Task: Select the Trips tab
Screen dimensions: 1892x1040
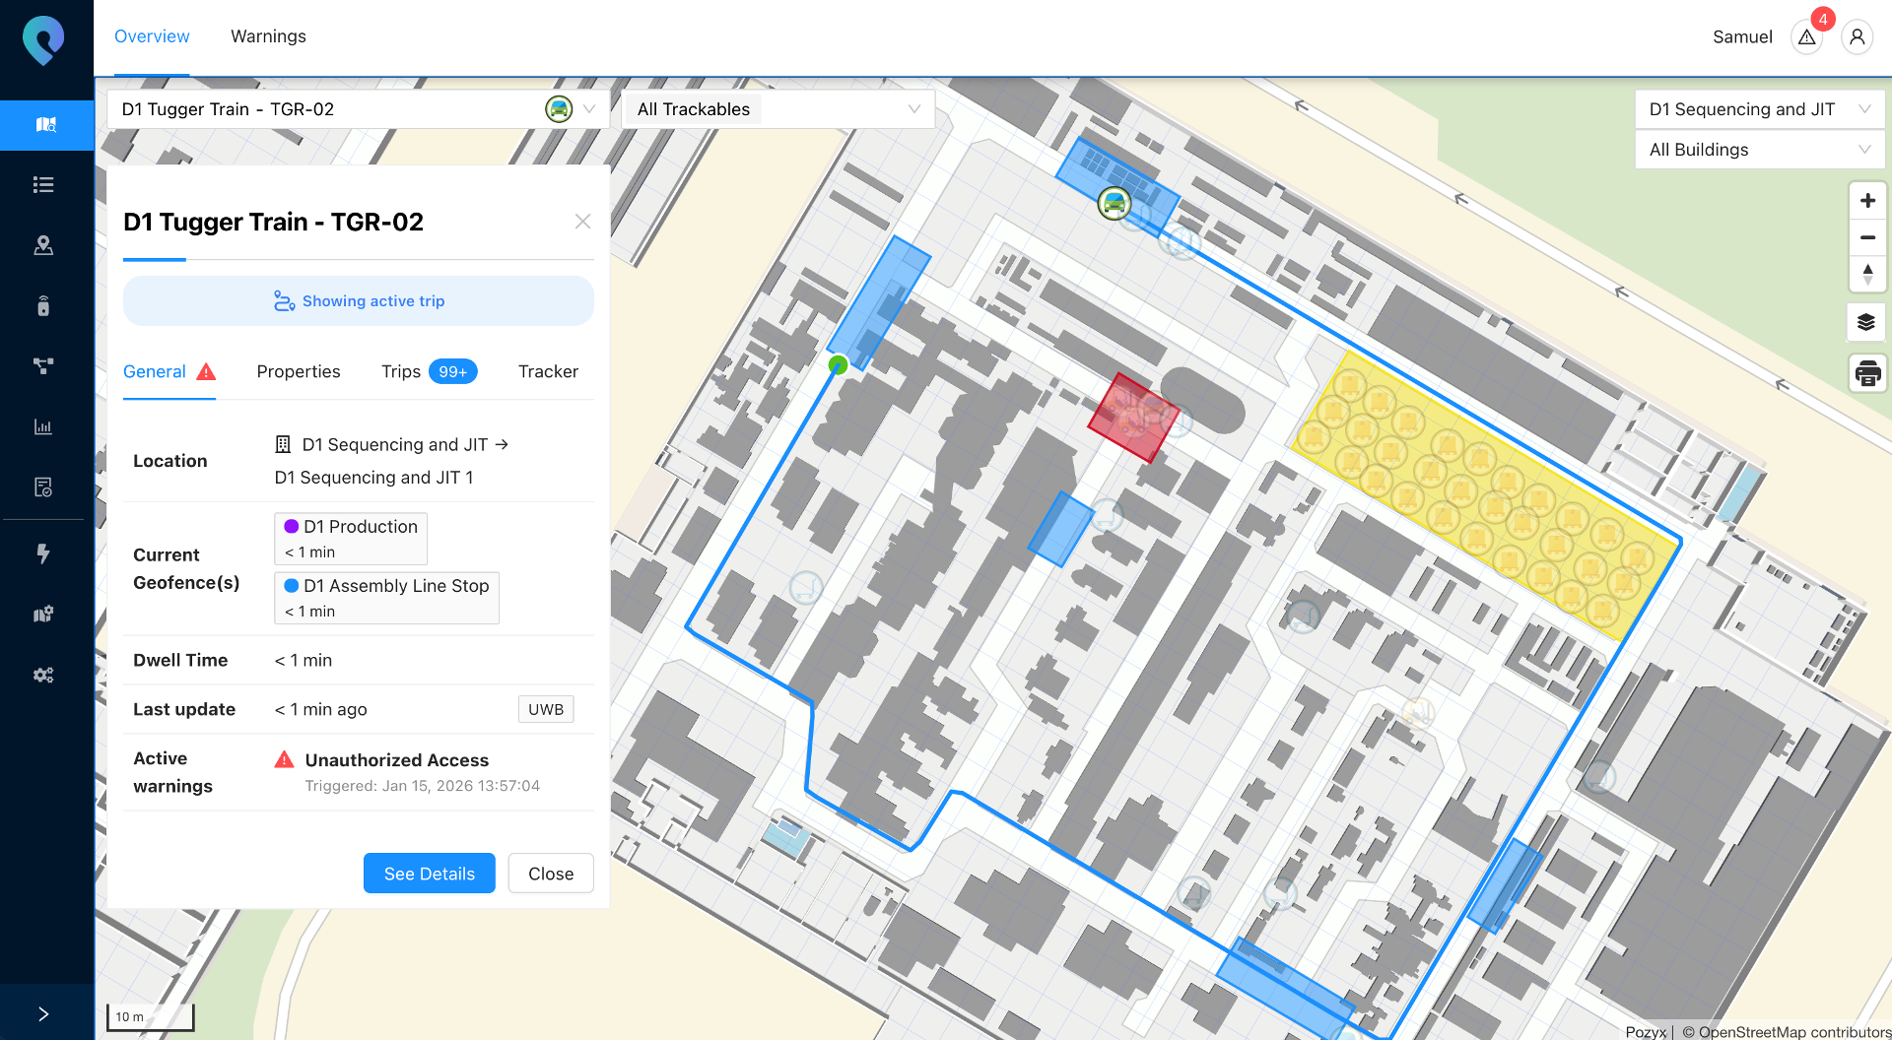Action: coord(401,371)
